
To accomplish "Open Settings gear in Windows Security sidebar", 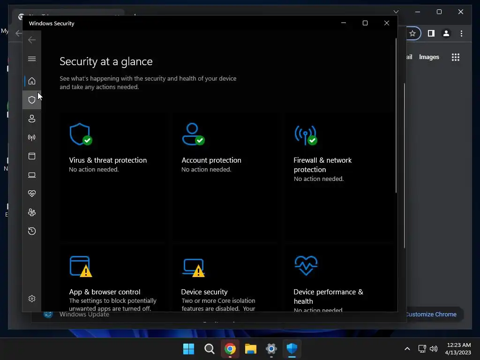I will click(x=32, y=299).
